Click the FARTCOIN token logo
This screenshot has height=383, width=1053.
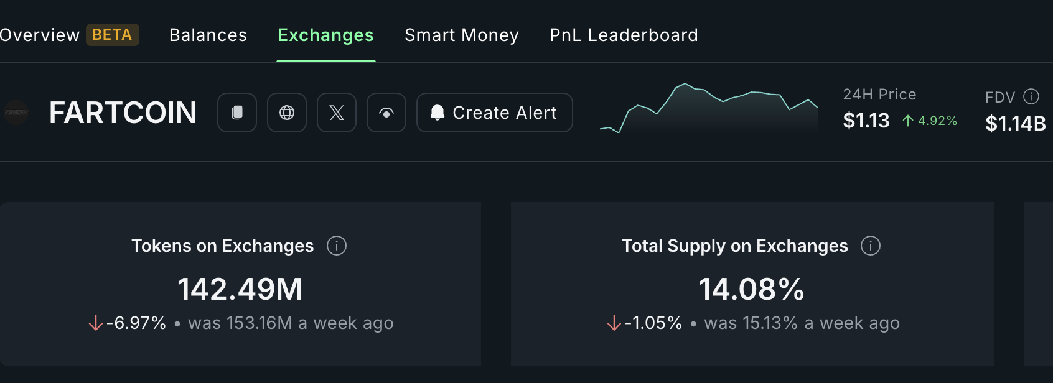[x=16, y=113]
